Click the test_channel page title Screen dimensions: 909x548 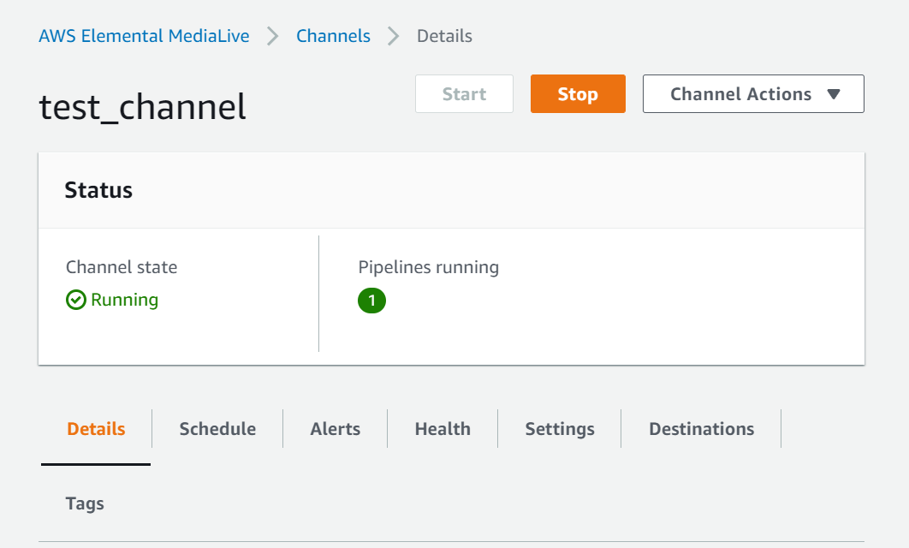pos(143,107)
